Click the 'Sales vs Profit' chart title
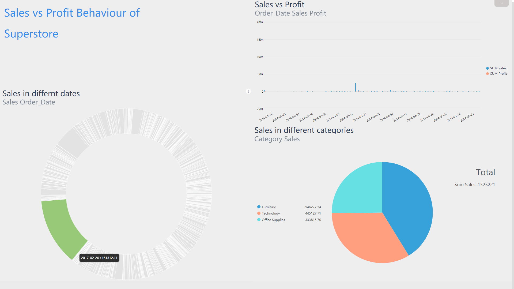Viewport: 514px width, 289px height. (279, 5)
